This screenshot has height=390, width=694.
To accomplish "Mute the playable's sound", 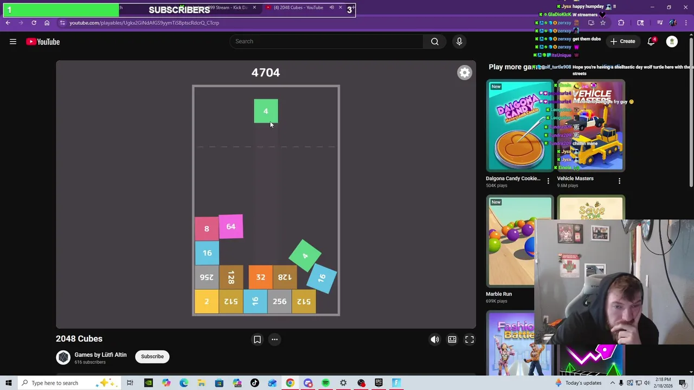I will (435, 340).
